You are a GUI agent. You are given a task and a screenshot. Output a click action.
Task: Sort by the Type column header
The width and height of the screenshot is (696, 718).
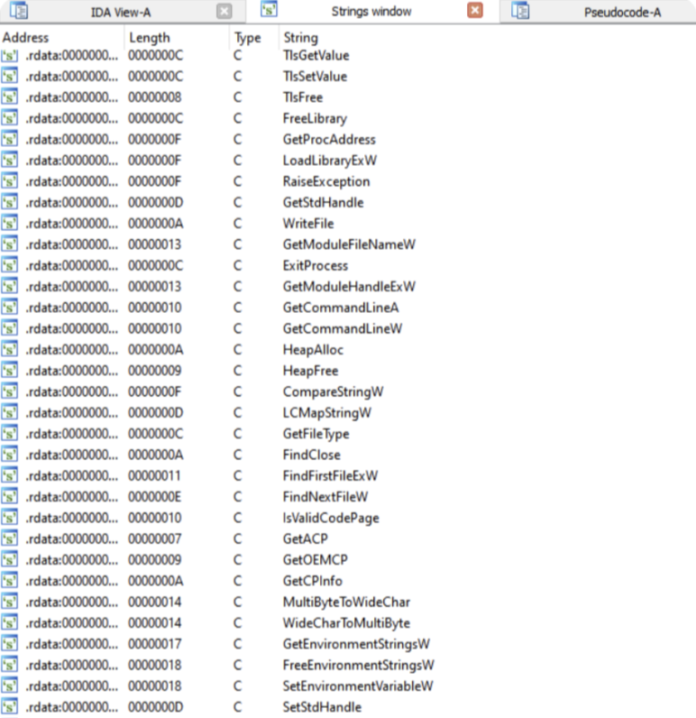point(248,38)
